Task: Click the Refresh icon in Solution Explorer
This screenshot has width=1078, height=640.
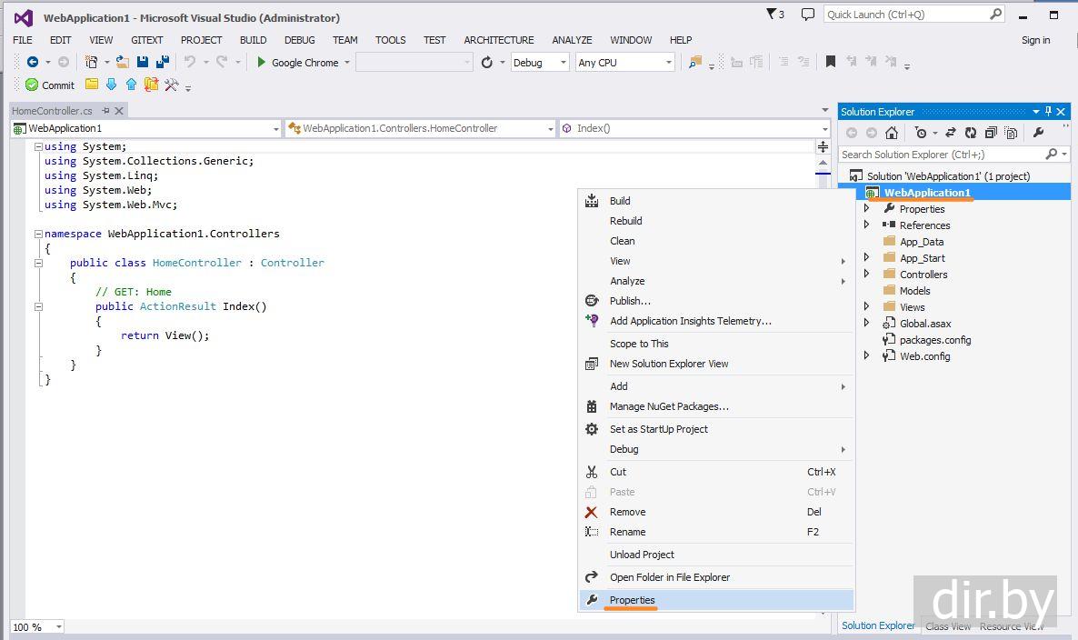Action: tap(971, 133)
